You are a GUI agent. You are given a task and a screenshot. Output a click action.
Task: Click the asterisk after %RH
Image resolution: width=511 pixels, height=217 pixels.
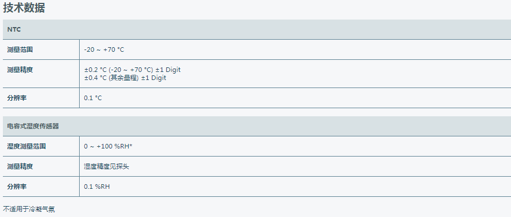[130, 146]
